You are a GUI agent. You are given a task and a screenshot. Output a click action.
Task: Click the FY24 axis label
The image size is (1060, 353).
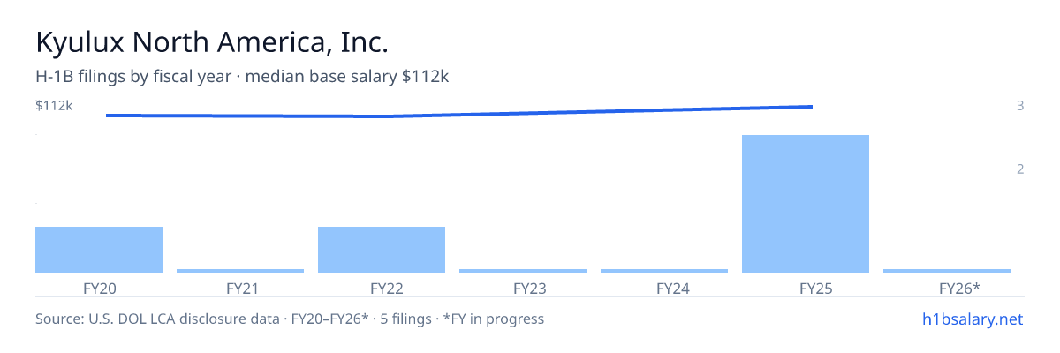click(664, 288)
